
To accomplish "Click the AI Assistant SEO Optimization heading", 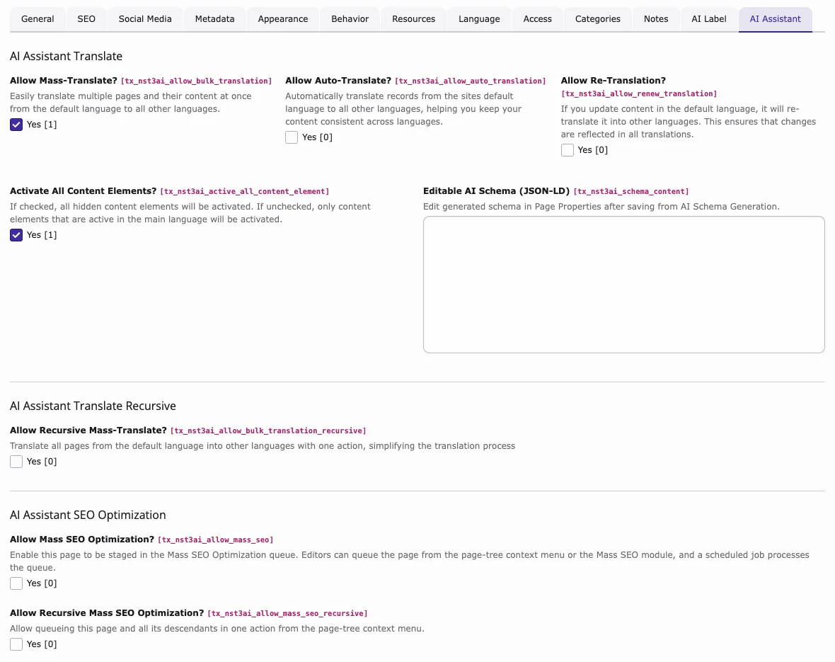I will tap(88, 515).
